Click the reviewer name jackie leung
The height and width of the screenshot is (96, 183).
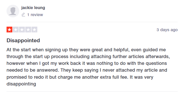33,8
